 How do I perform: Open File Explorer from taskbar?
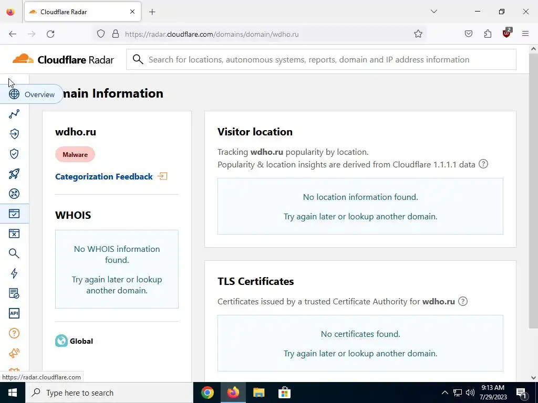point(258,393)
